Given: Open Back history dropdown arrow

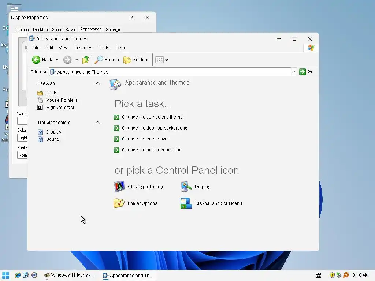Looking at the screenshot, I should tap(57, 60).
